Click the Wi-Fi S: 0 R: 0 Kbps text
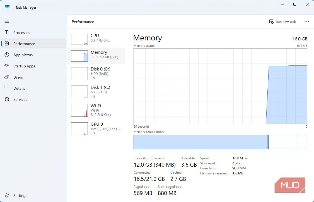This screenshot has width=314, height=202. point(101,115)
